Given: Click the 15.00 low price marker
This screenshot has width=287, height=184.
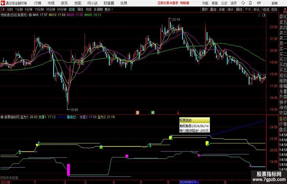Looking at the screenshot, I should 74,110.
